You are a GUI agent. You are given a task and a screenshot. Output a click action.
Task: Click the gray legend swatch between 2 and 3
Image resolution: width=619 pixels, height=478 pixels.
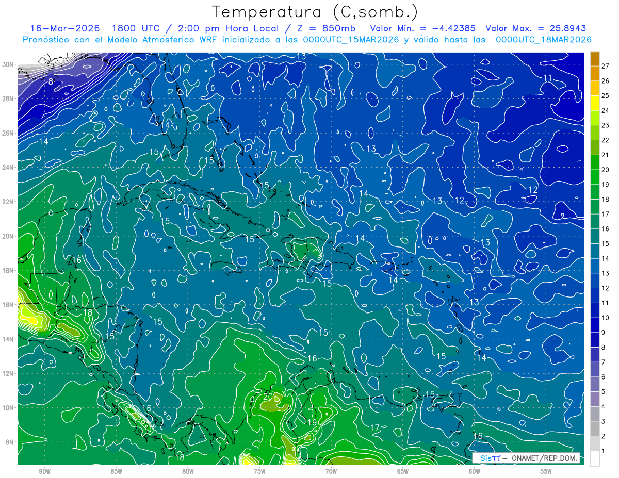tap(595, 428)
